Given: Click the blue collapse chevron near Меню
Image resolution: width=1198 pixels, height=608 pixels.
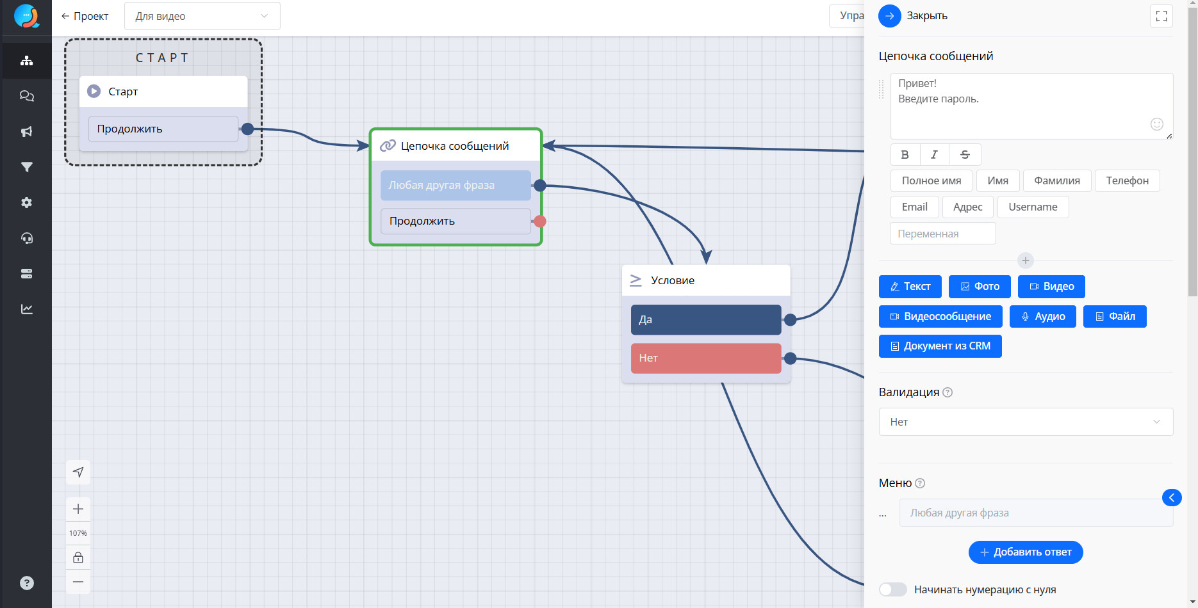Looking at the screenshot, I should [x=1171, y=497].
